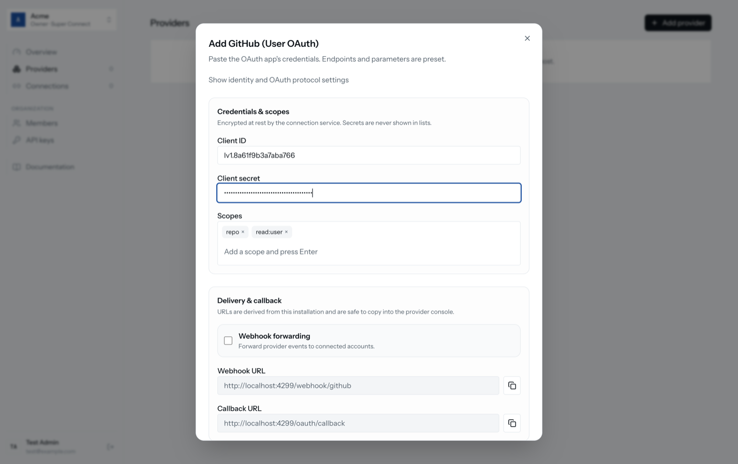Click the Delivery & callback heading
Viewport: 738px width, 464px height.
coord(249,301)
